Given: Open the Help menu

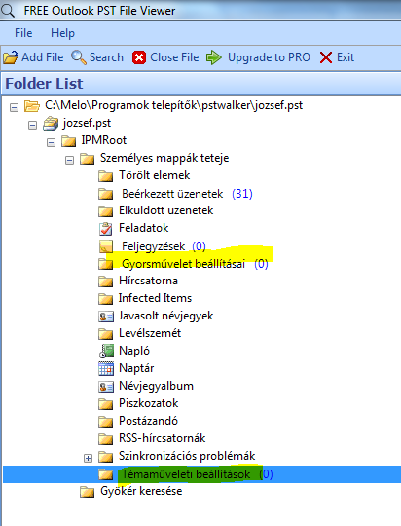Looking at the screenshot, I should tap(62, 33).
